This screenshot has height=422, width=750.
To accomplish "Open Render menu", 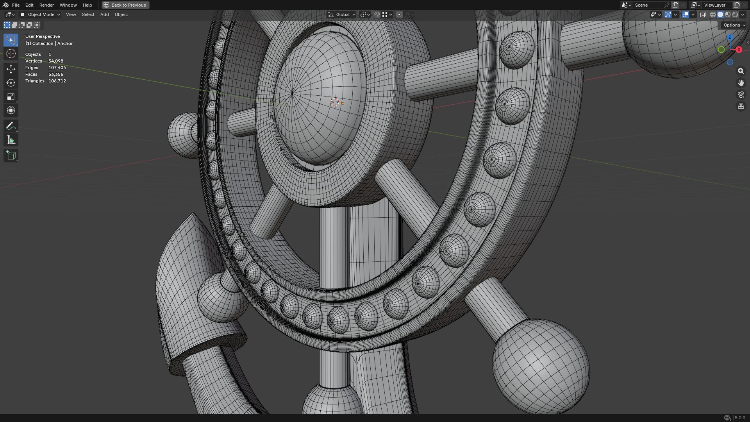I will 46,5.
